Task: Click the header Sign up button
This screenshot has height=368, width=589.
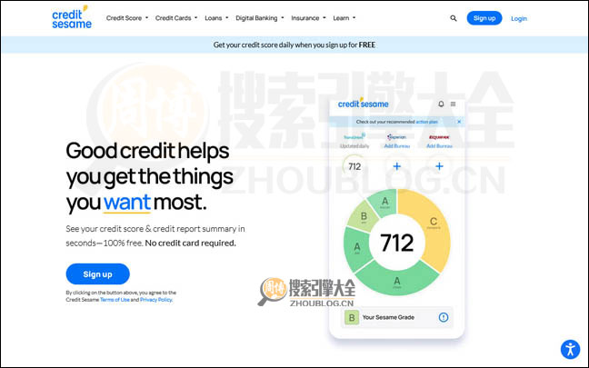Action: [484, 18]
